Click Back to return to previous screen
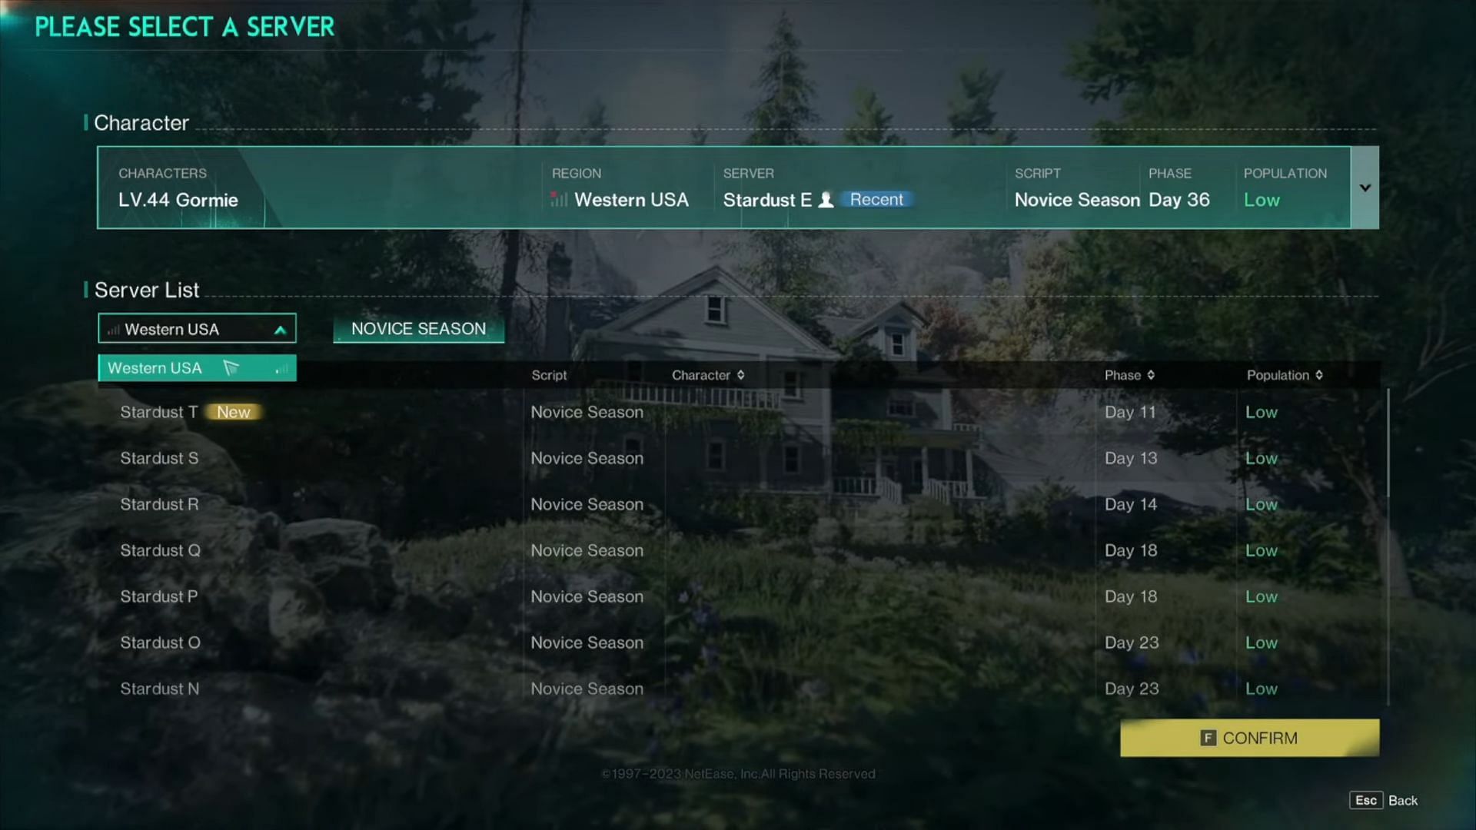1476x830 pixels. point(1402,801)
